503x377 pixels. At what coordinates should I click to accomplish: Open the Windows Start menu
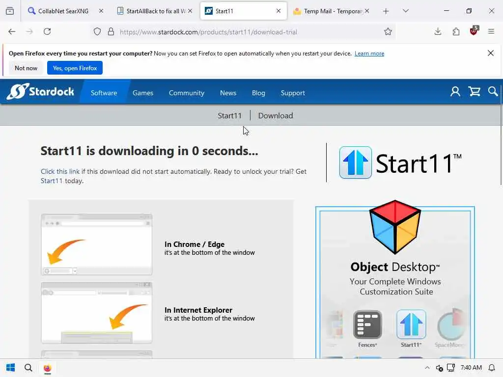11,368
